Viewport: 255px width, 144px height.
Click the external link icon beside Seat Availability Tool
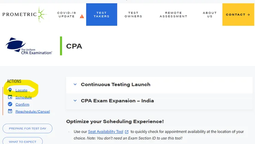pos(127,132)
